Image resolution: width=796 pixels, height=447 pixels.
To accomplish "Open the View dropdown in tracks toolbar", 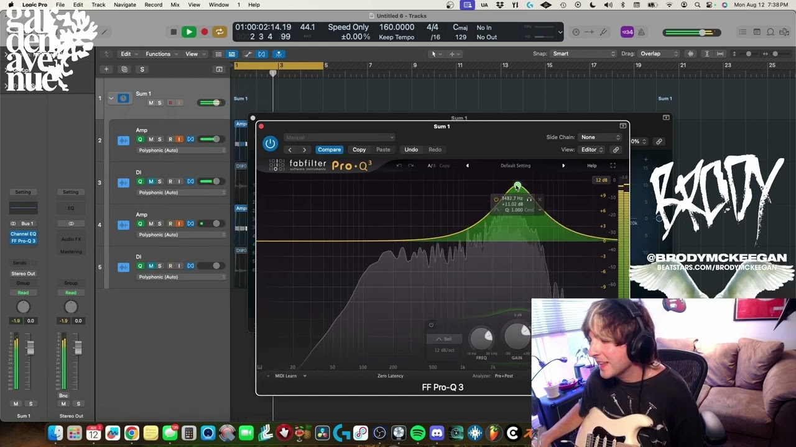I will [x=195, y=54].
